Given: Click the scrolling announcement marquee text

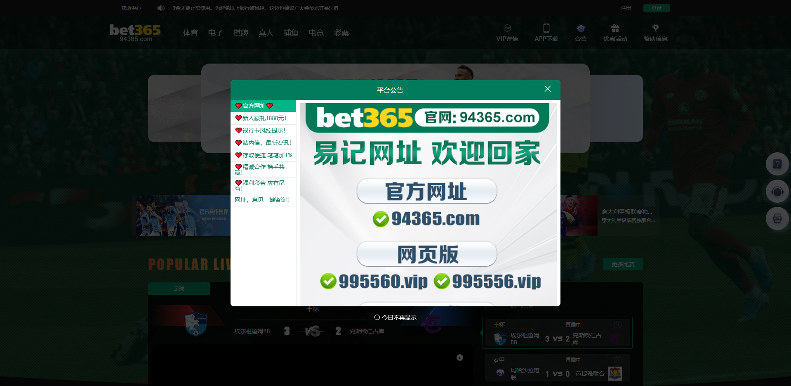Looking at the screenshot, I should [x=255, y=8].
